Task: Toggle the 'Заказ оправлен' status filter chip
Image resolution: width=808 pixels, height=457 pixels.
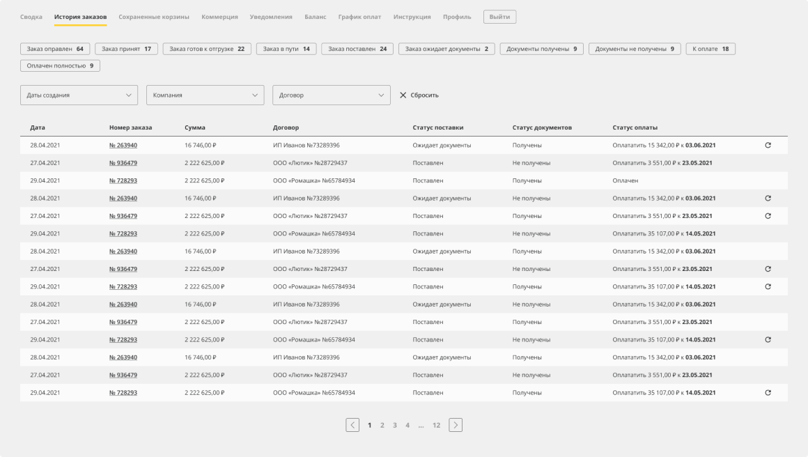Action: pos(55,49)
